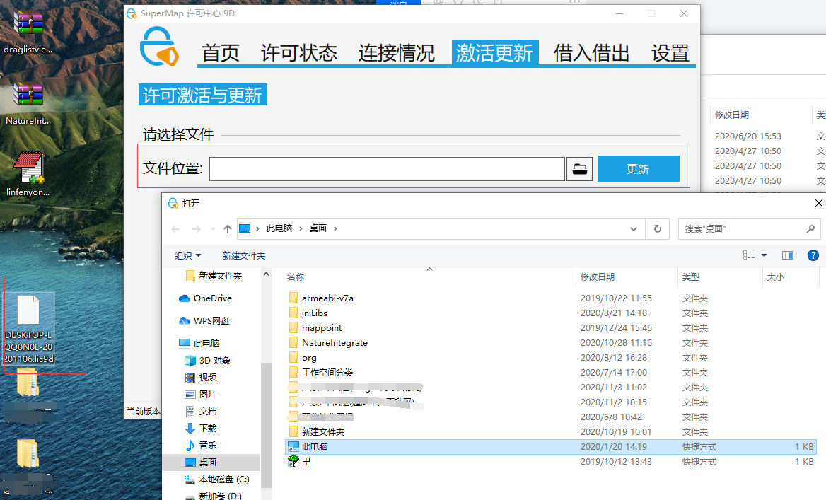Viewport: 826px width, 500px height.
Task: Open the dialog help icon
Action: coord(813,255)
